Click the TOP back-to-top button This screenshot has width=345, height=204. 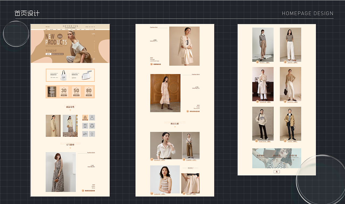(277, 171)
